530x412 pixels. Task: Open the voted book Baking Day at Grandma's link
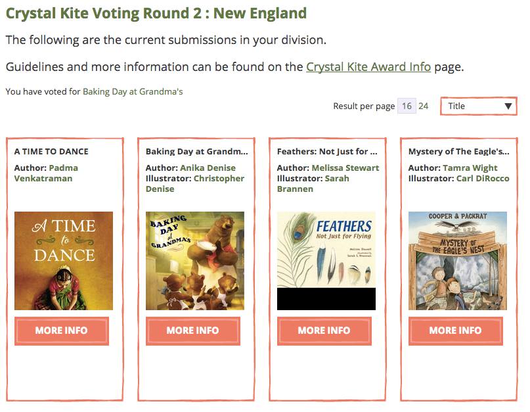(x=133, y=92)
